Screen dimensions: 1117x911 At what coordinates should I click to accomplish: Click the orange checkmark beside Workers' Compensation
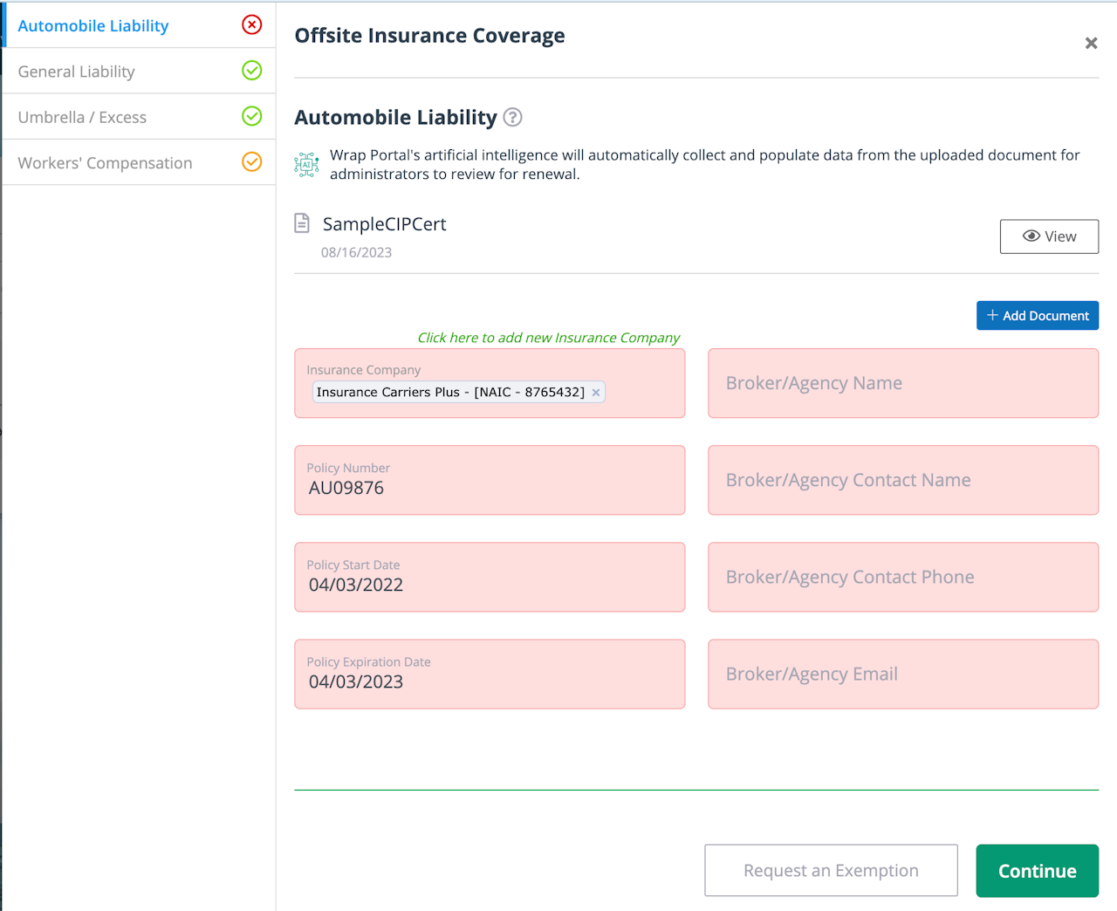(x=251, y=161)
